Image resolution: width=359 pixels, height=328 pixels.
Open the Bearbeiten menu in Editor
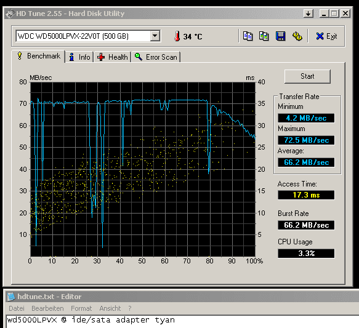tap(47, 308)
